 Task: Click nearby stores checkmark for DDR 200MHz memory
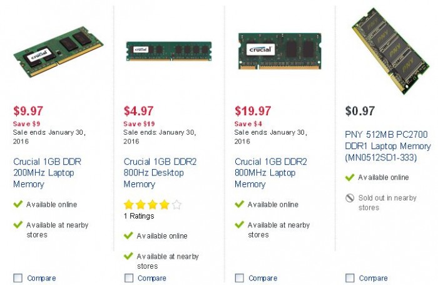(x=18, y=225)
